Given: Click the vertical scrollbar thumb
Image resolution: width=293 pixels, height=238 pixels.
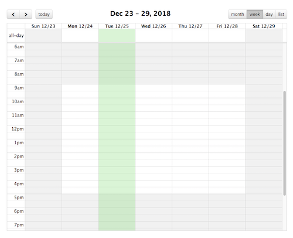Looking at the screenshot, I should pyautogui.click(x=285, y=143).
